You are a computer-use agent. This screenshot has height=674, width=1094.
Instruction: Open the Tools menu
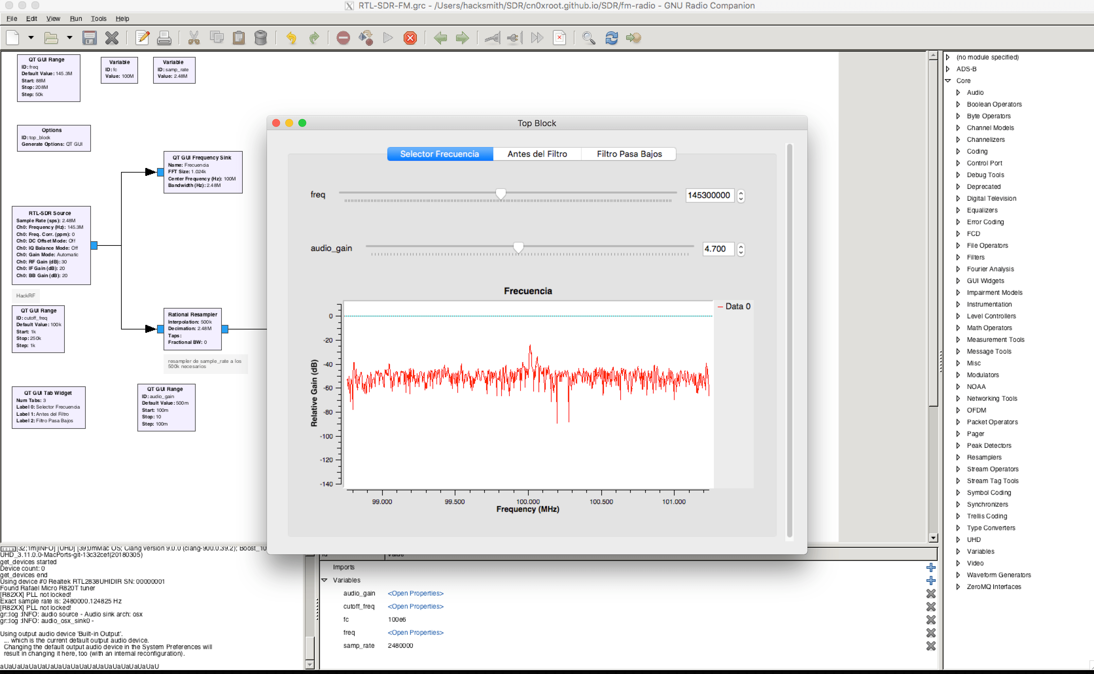pos(98,19)
